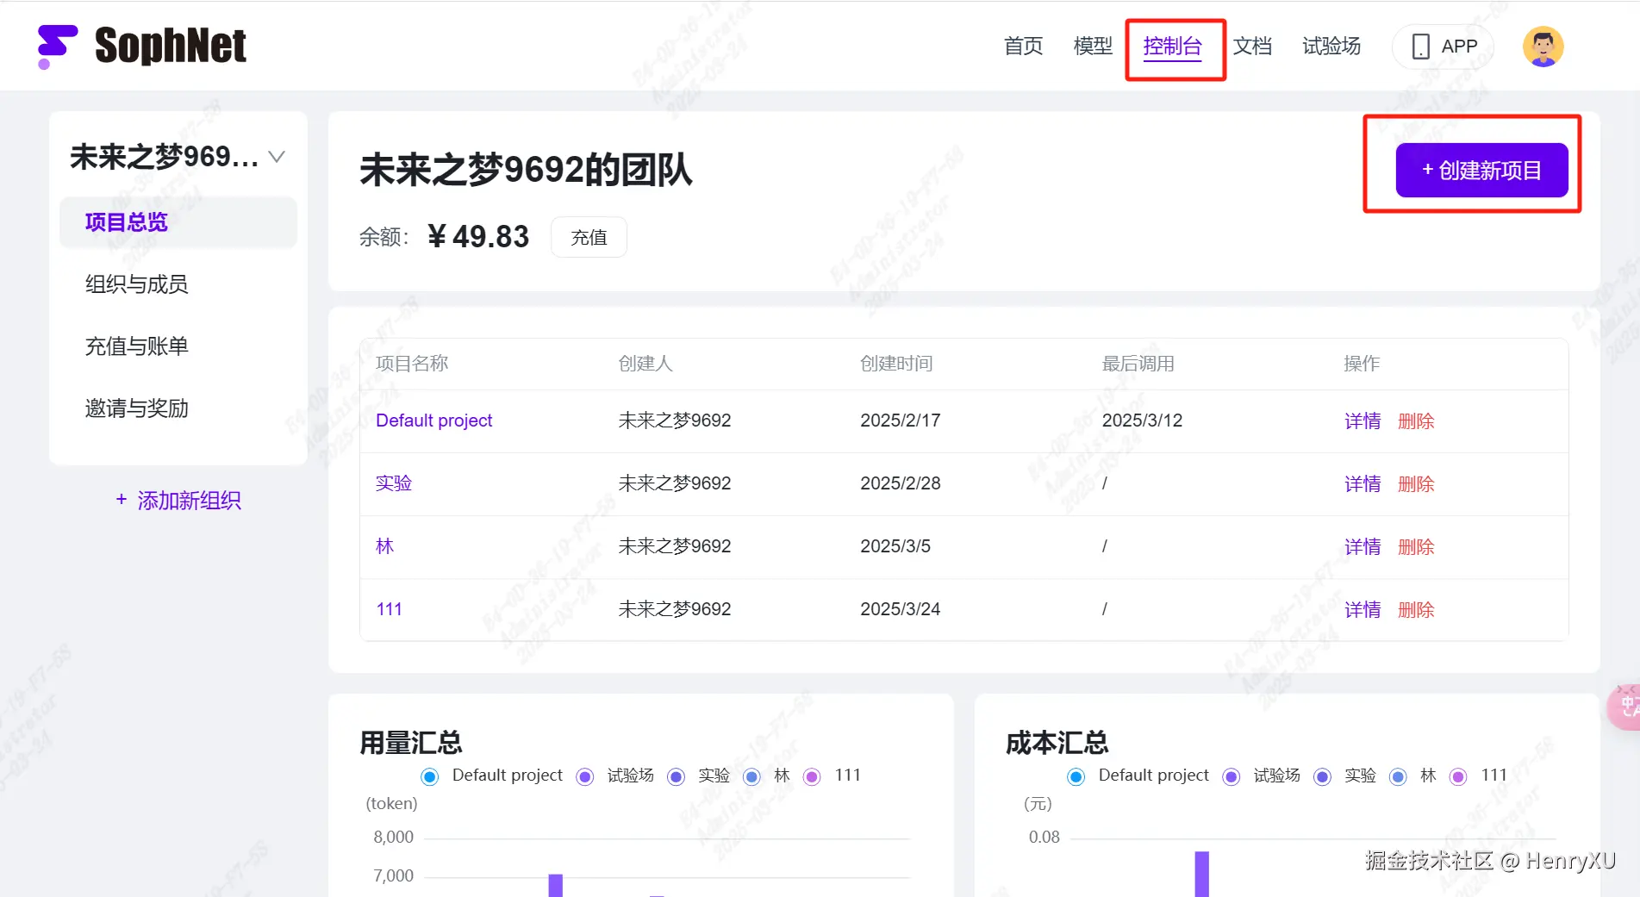Open 充值与账单 in the sidebar
1640x897 pixels.
click(x=136, y=346)
